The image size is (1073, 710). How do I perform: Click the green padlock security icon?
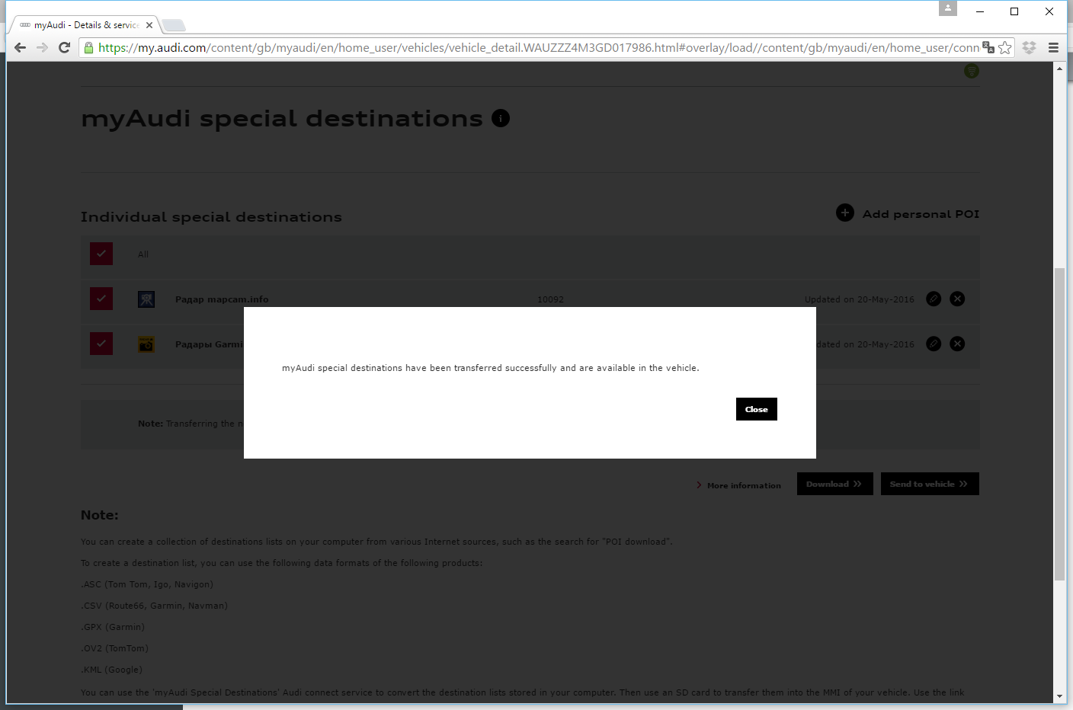coord(88,47)
